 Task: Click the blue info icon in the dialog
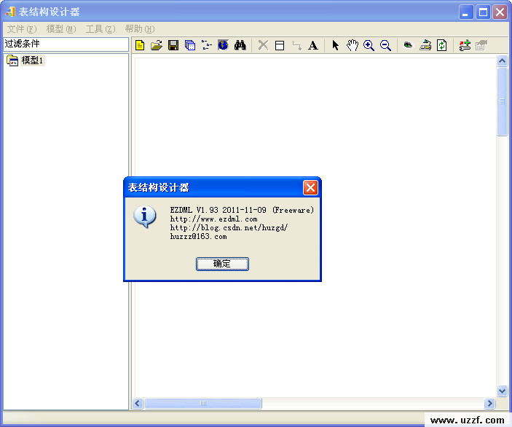pyautogui.click(x=145, y=216)
